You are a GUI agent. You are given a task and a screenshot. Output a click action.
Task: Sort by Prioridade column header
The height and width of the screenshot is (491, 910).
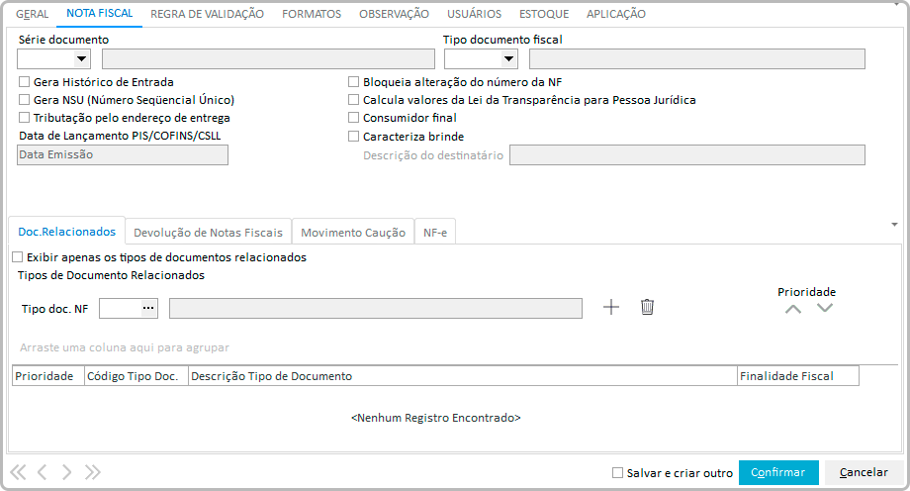48,376
